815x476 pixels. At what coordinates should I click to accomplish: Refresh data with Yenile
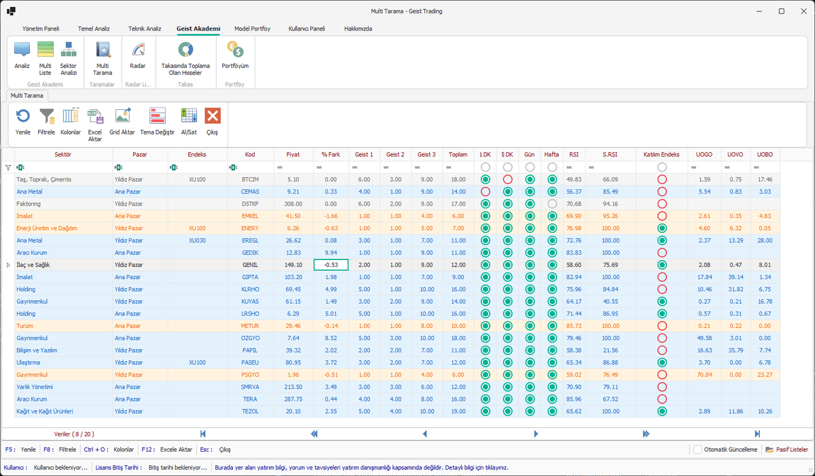[x=23, y=121]
